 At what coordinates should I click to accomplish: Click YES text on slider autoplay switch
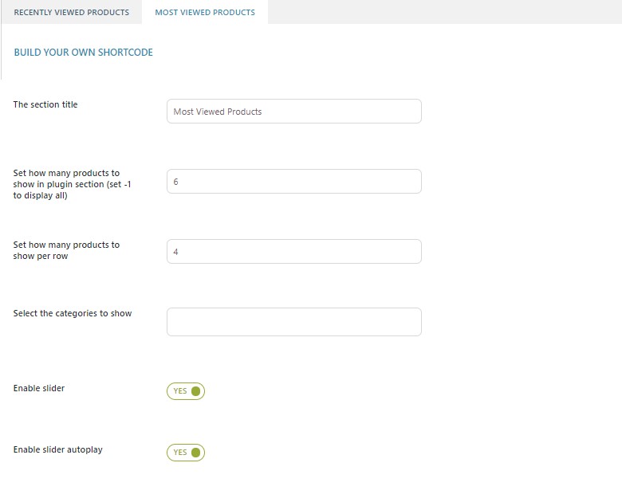coord(180,453)
